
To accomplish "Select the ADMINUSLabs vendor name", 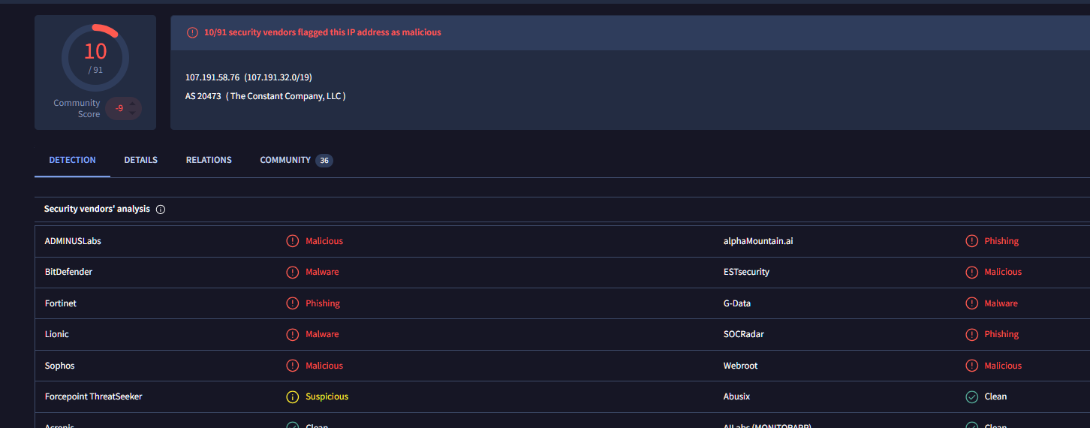I will [x=73, y=241].
